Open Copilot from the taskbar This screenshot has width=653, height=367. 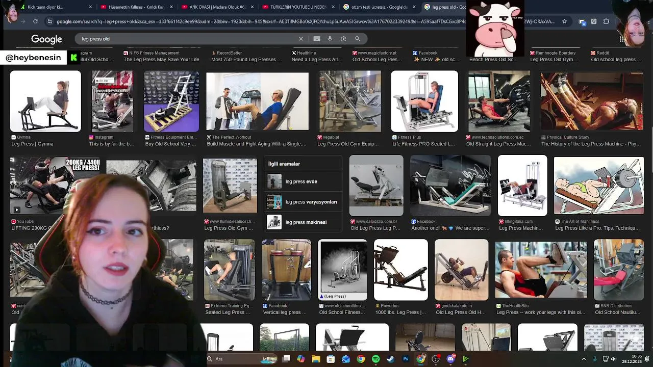point(301,359)
